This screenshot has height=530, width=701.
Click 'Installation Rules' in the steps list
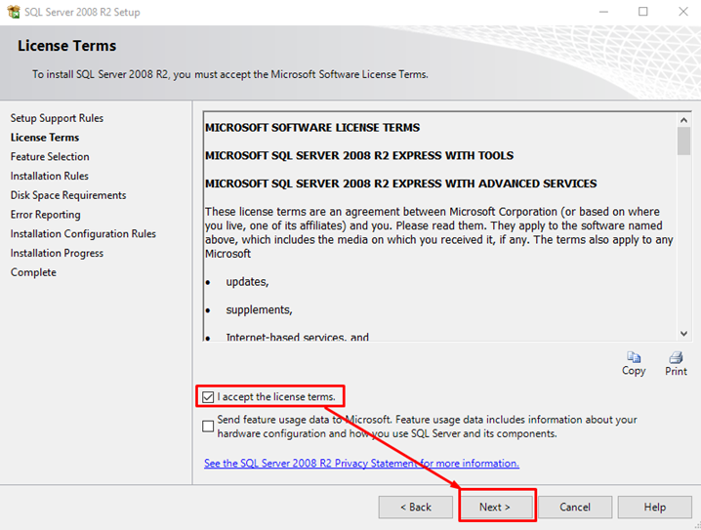pyautogui.click(x=50, y=176)
